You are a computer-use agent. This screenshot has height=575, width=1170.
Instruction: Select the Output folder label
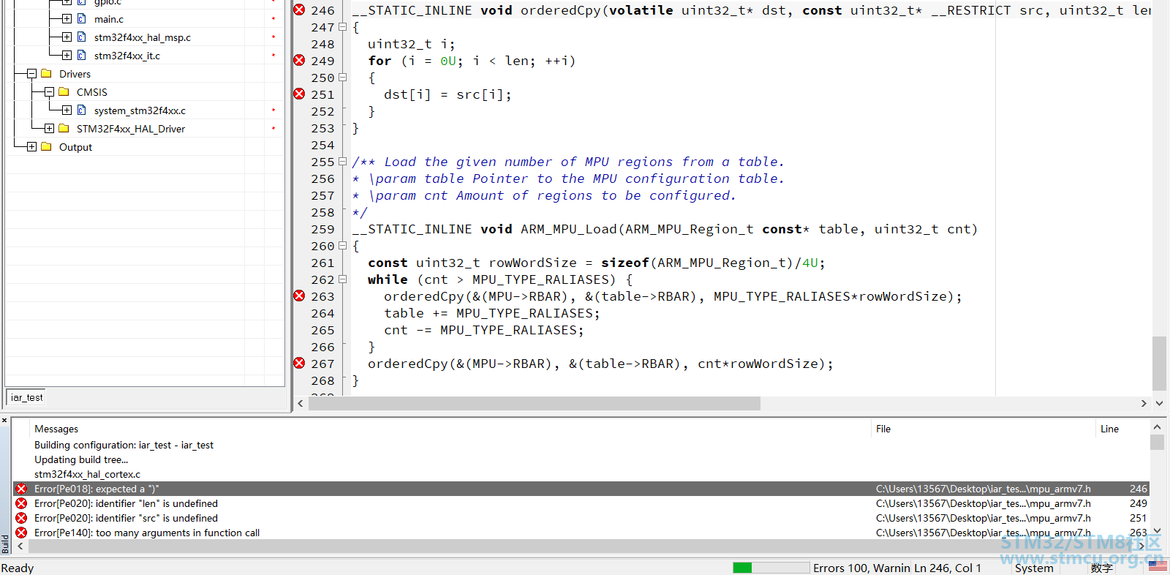[x=75, y=147]
